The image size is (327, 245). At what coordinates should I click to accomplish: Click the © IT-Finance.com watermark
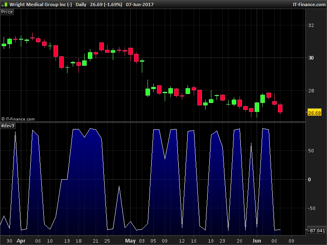[x=18, y=119]
